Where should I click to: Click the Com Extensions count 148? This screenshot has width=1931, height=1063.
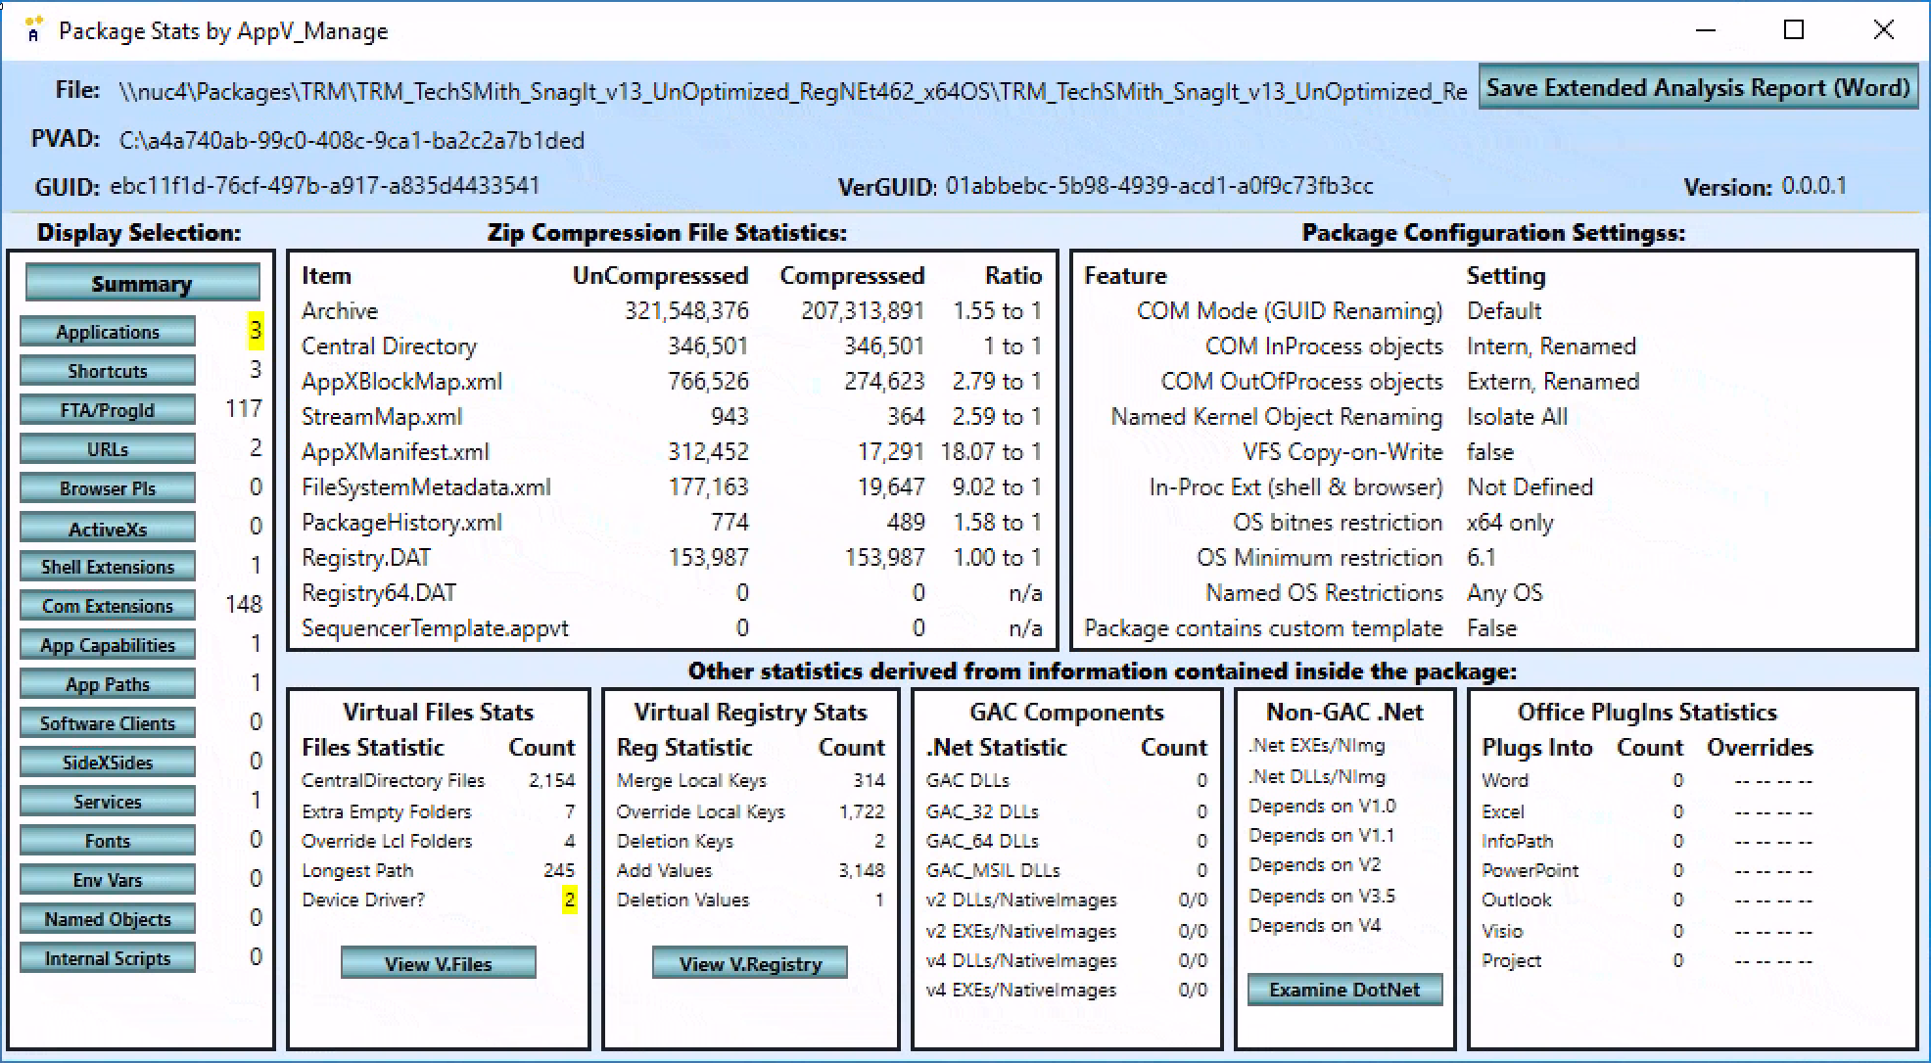pos(243,605)
